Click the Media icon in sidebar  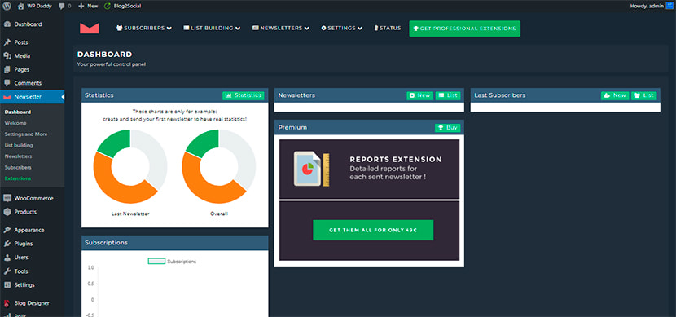pos(7,55)
